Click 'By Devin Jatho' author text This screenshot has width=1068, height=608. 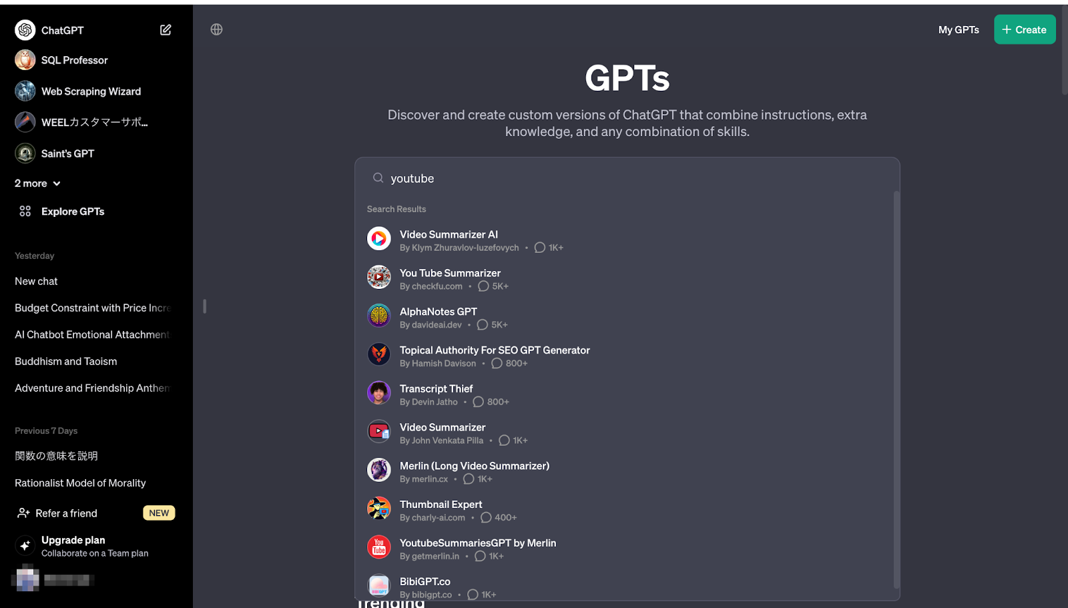pyautogui.click(x=429, y=402)
